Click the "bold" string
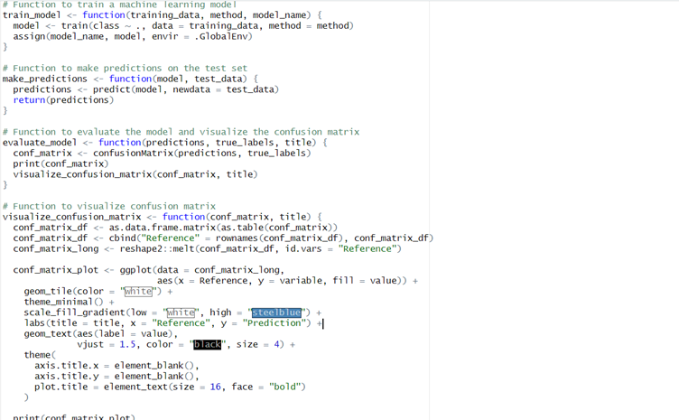The width and height of the screenshot is (679, 420). [284, 387]
